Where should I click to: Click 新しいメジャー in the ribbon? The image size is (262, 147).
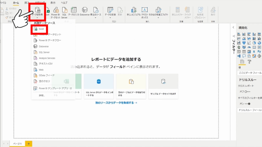pyautogui.click(x=178, y=12)
